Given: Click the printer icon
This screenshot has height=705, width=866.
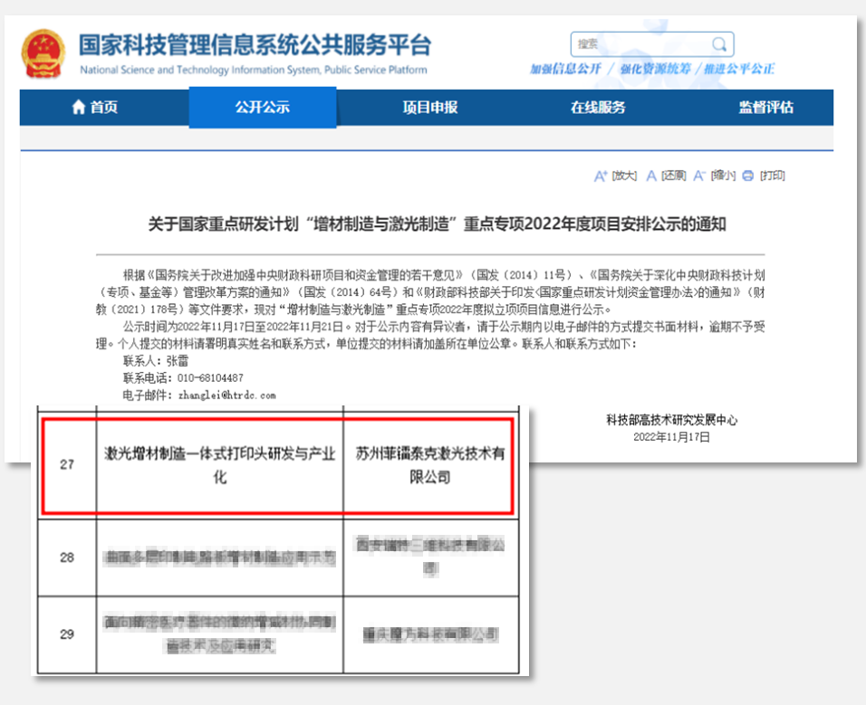Looking at the screenshot, I should [748, 176].
